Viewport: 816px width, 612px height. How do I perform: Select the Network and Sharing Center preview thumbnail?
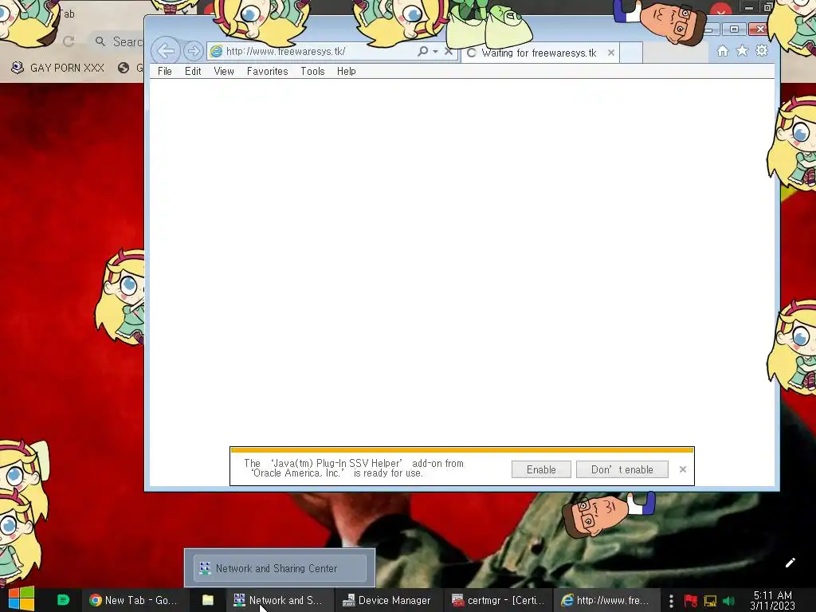point(280,568)
